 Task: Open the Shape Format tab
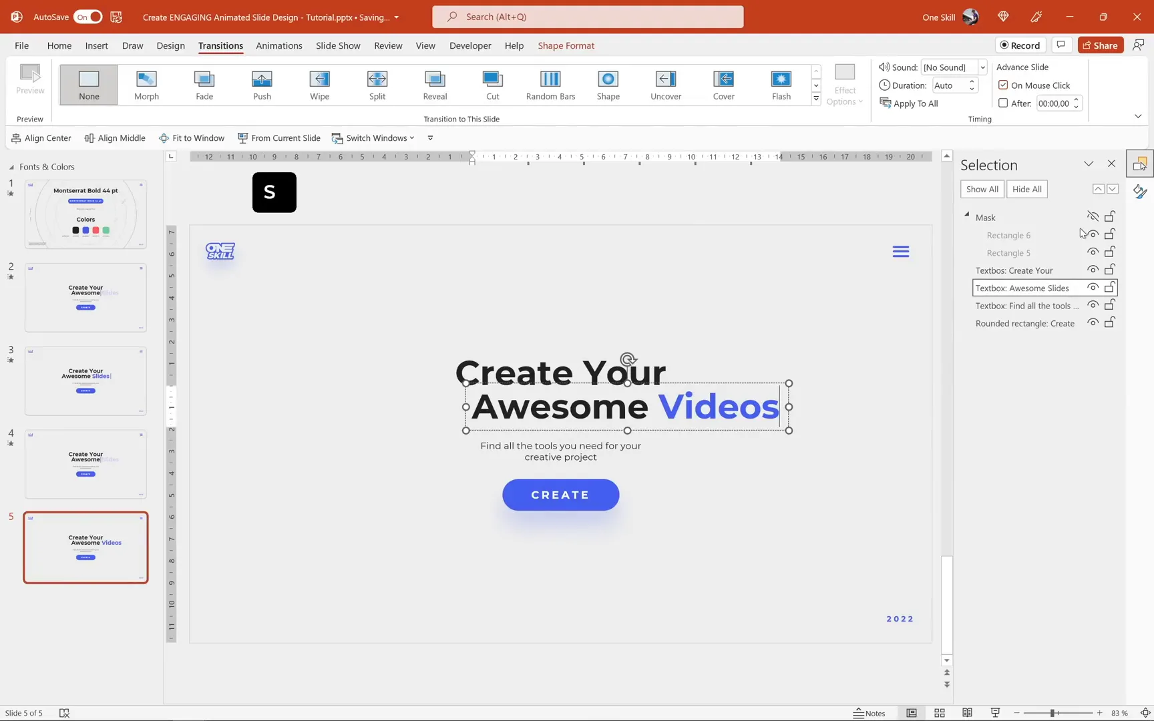(566, 45)
